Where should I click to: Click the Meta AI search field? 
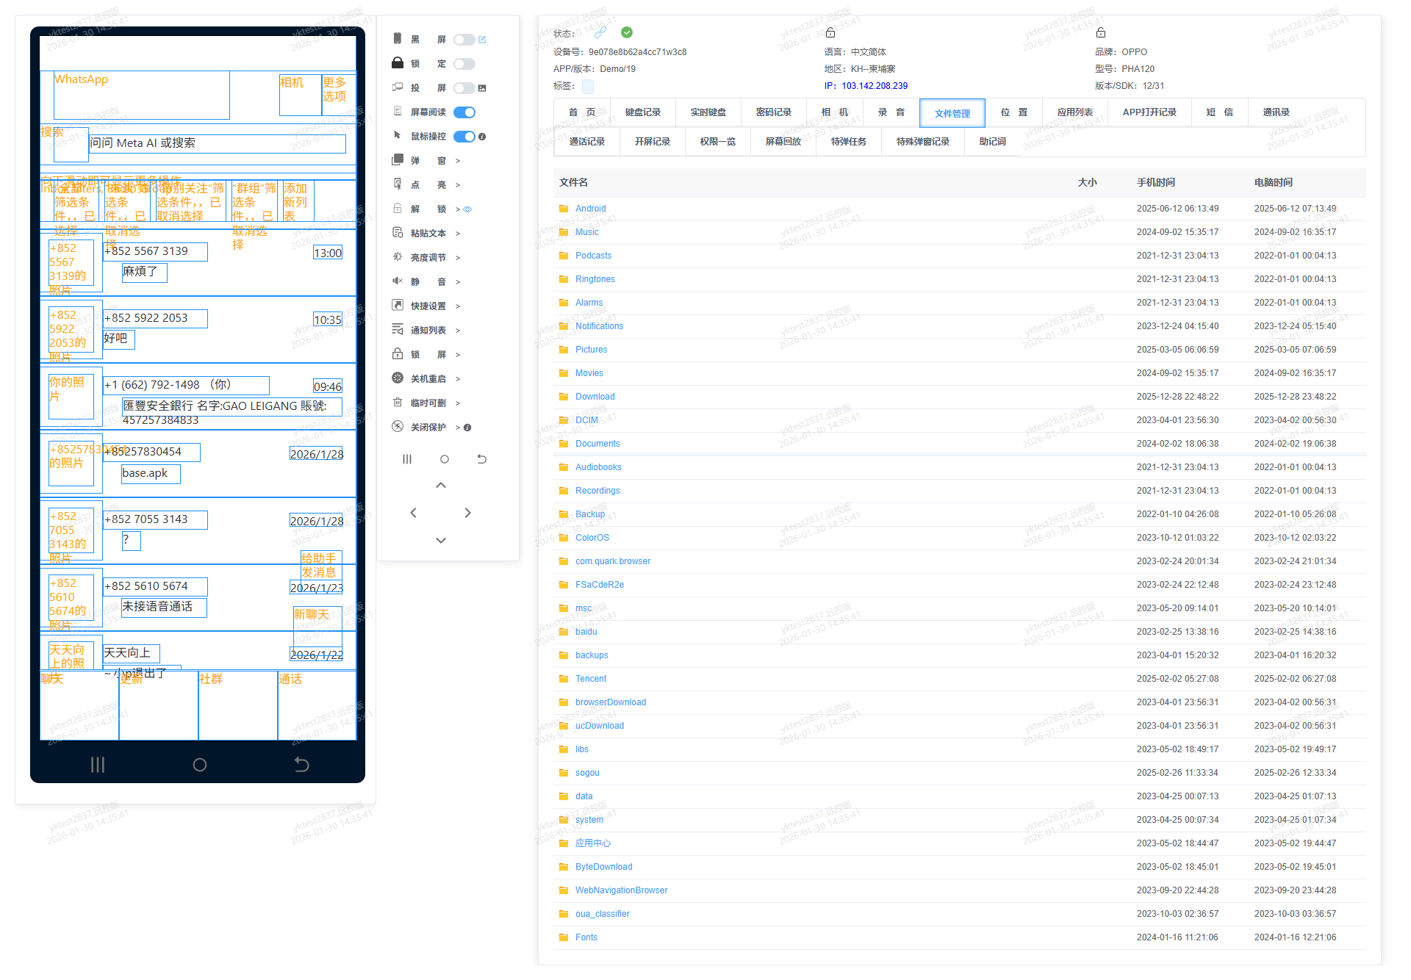[218, 143]
